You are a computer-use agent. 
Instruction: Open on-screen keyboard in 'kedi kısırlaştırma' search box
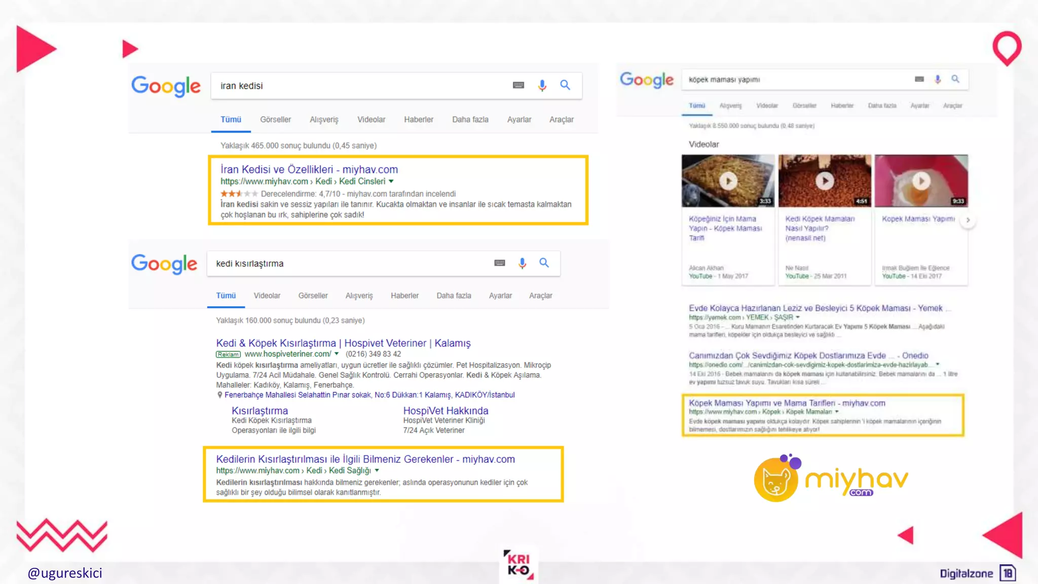click(x=500, y=263)
